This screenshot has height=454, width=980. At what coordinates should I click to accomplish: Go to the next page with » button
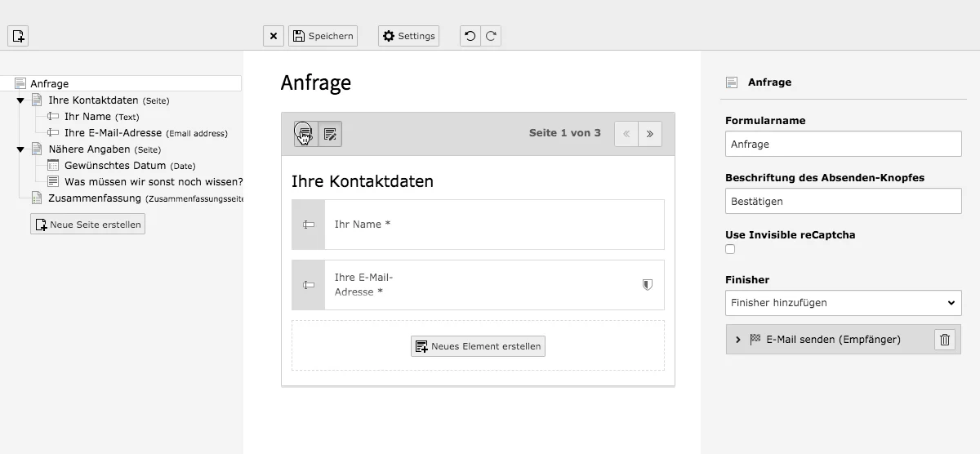[650, 134]
